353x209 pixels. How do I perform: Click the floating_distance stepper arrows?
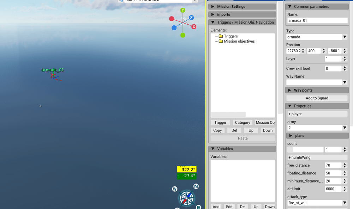coord(345,173)
